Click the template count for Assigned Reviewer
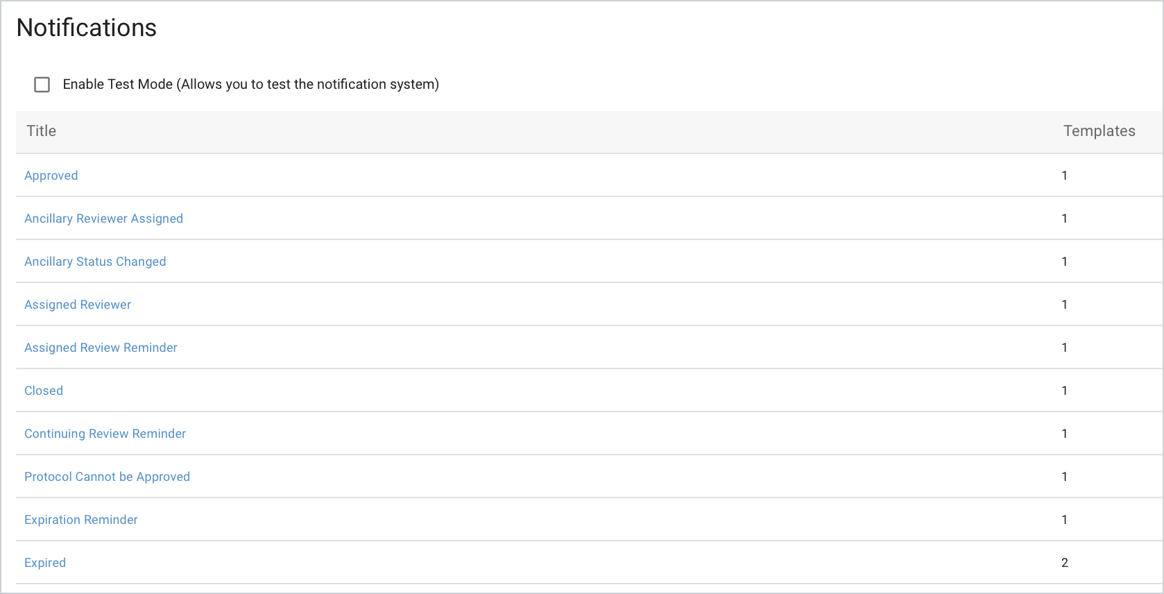This screenshot has width=1164, height=594. coord(1065,305)
